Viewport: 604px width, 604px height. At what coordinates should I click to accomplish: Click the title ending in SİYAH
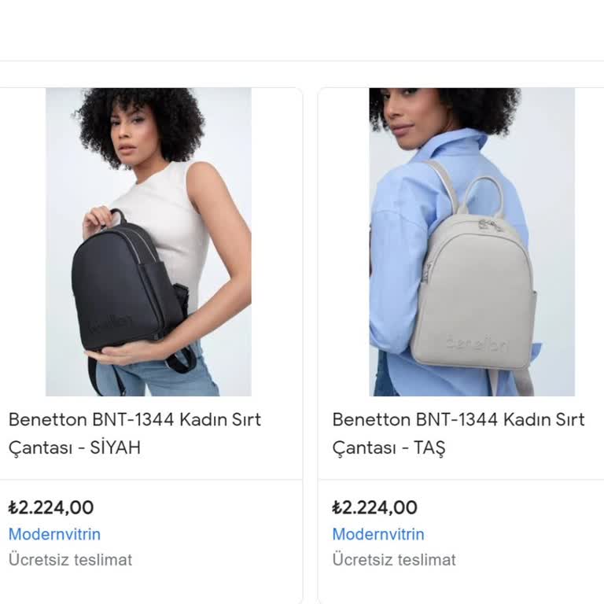134,433
